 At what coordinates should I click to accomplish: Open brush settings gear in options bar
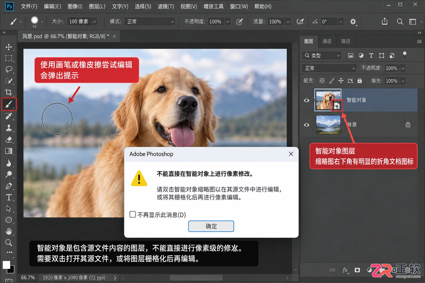pyautogui.click(x=353, y=22)
